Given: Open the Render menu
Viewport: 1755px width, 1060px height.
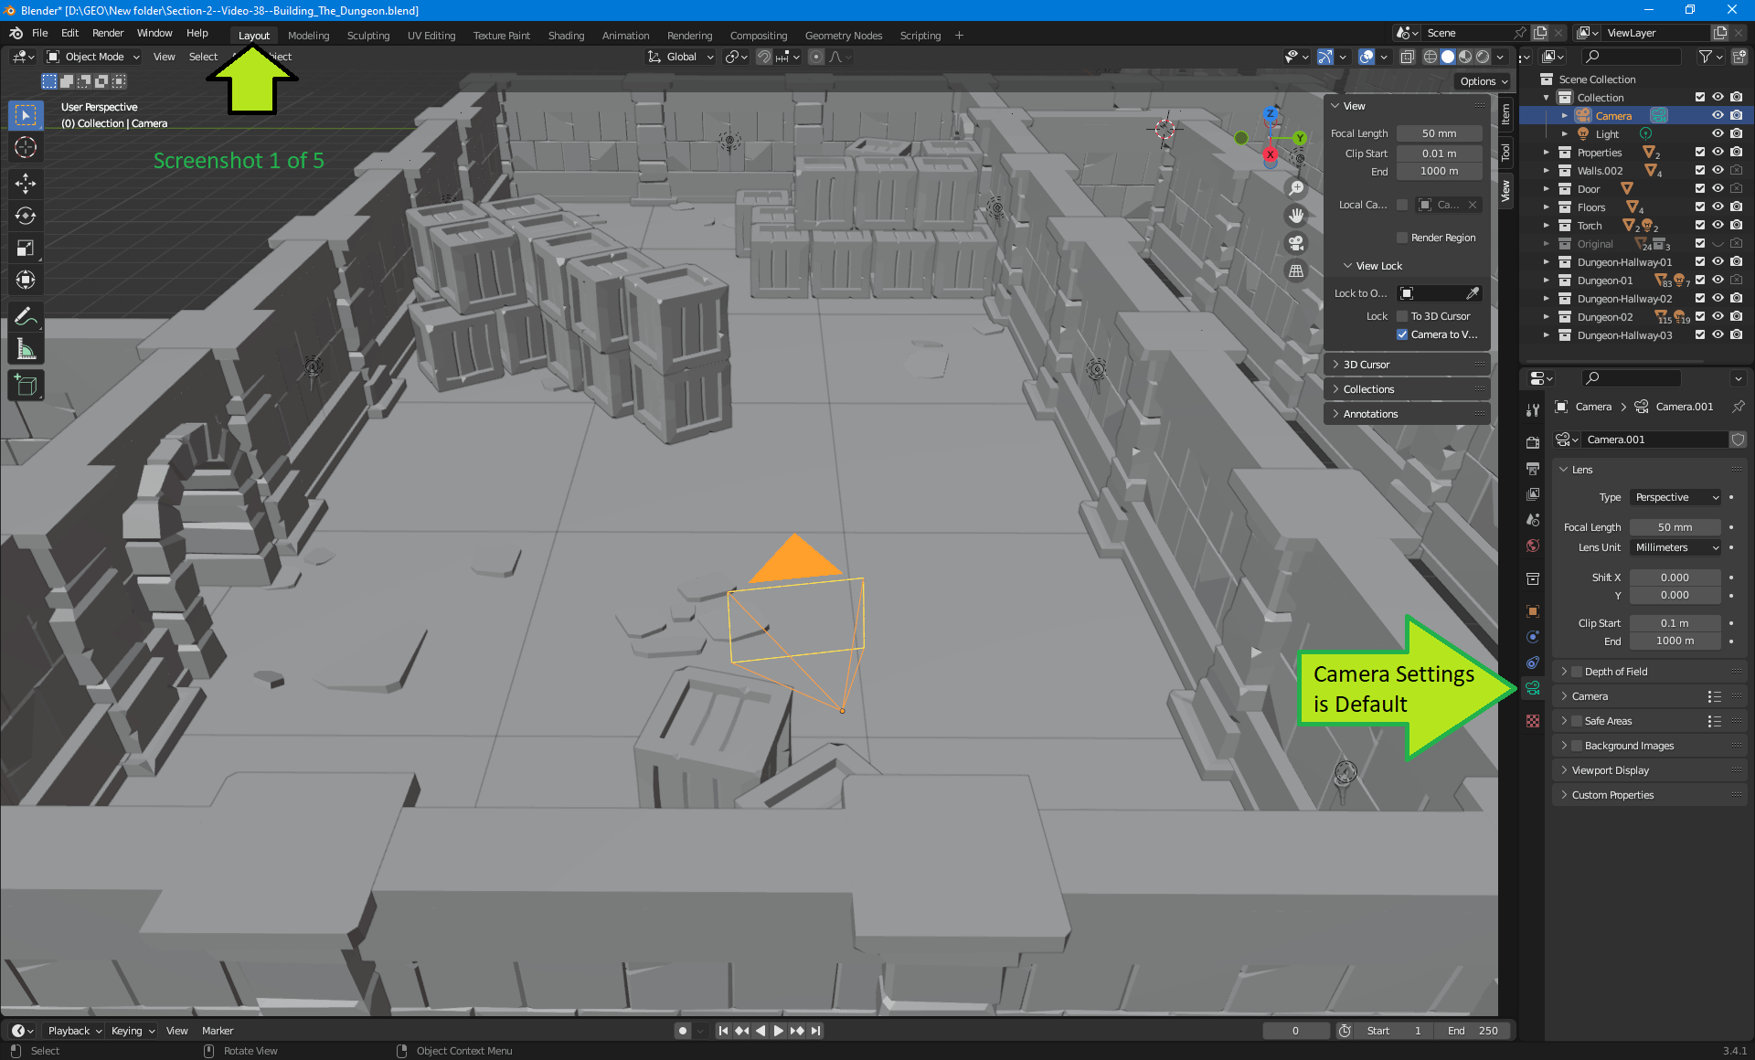Looking at the screenshot, I should (x=108, y=33).
